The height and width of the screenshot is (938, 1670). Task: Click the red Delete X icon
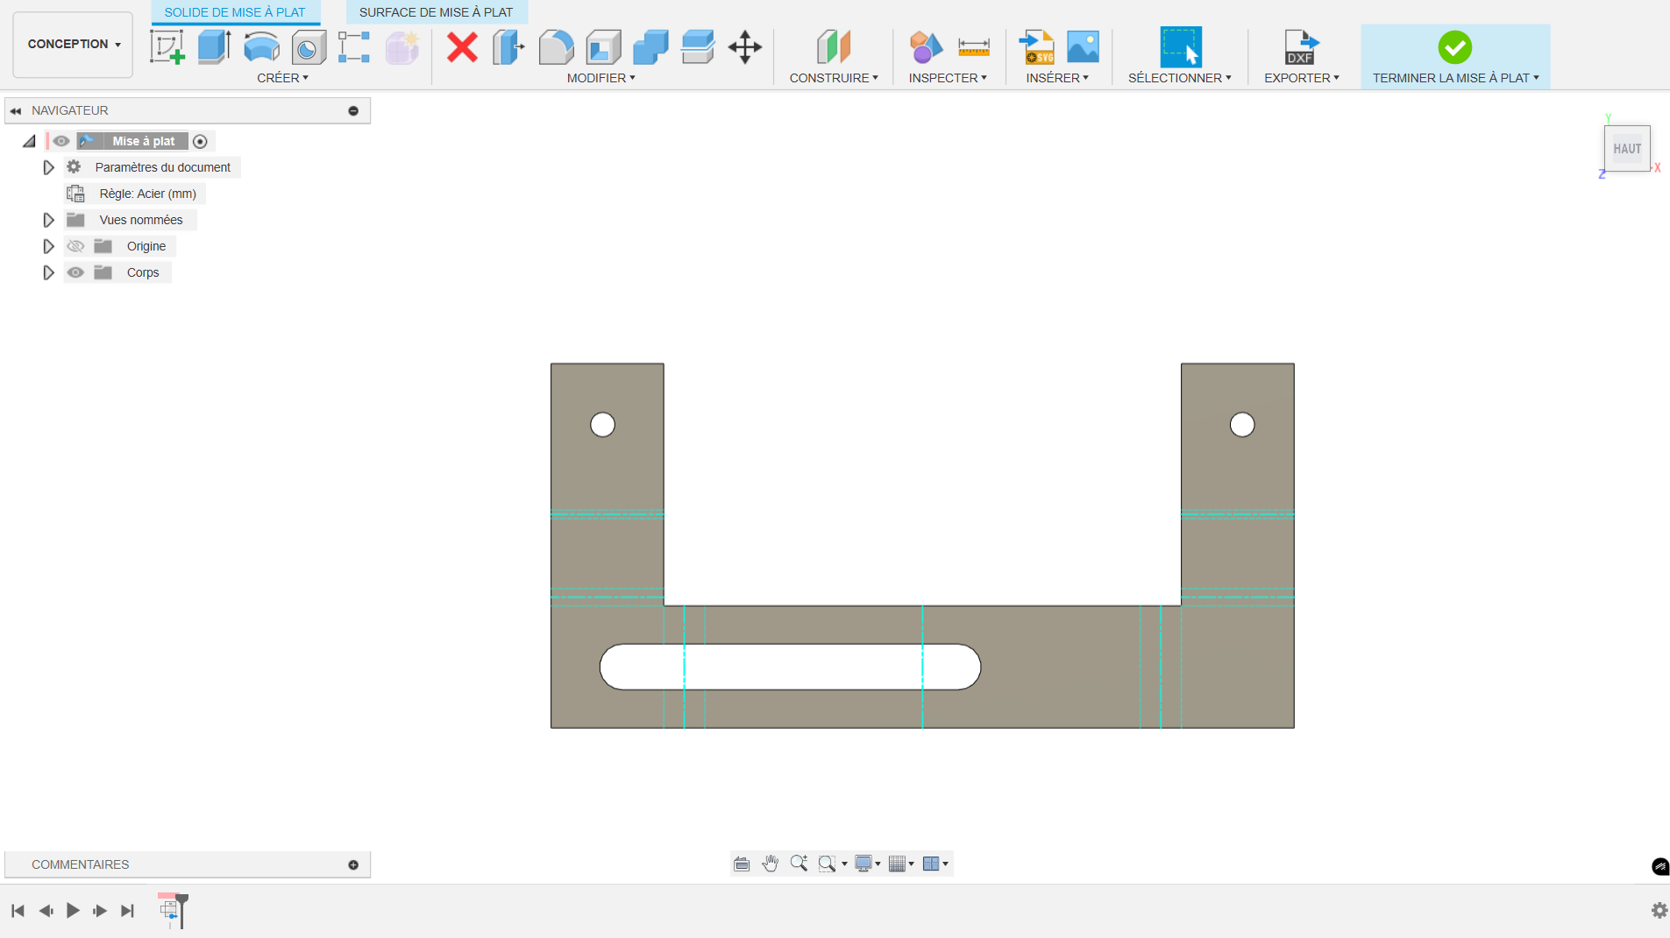pos(462,47)
